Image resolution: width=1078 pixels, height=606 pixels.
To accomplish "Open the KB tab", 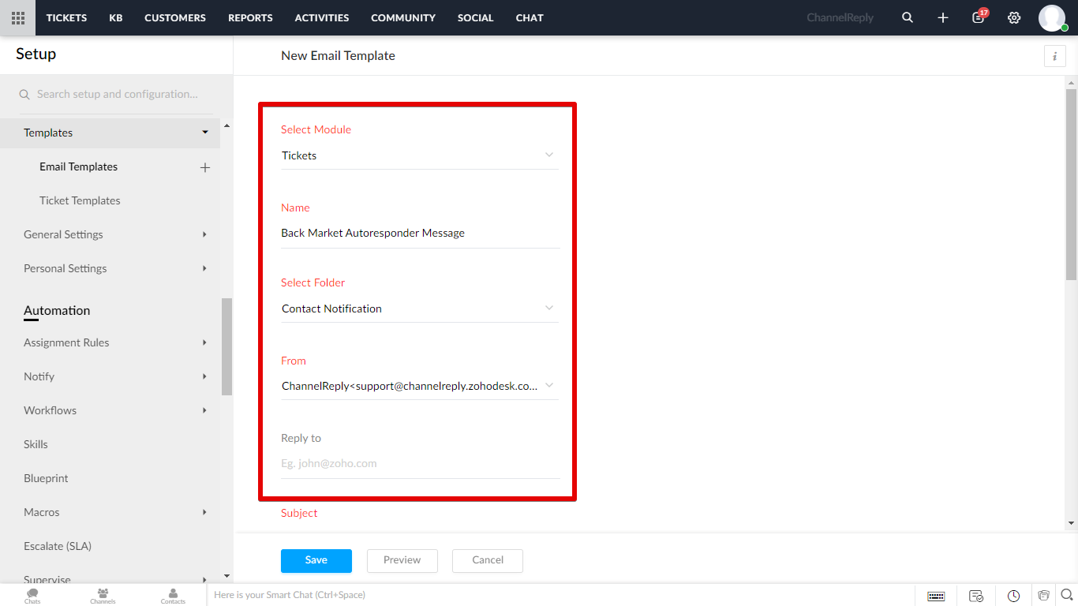I will pyautogui.click(x=116, y=17).
